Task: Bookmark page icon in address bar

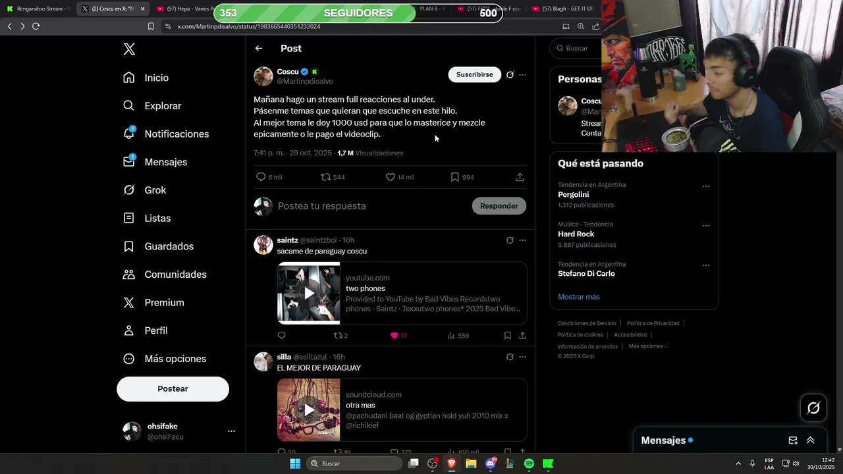Action: [x=151, y=26]
